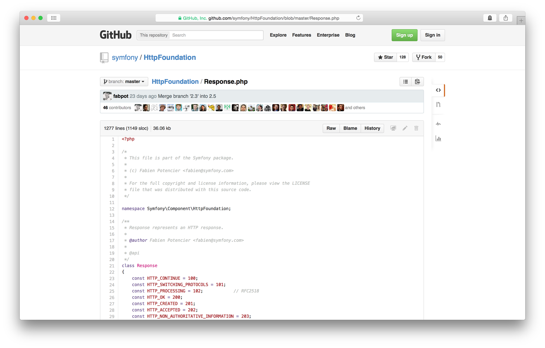Switch to the Blame view
The width and height of the screenshot is (545, 348).
(350, 128)
